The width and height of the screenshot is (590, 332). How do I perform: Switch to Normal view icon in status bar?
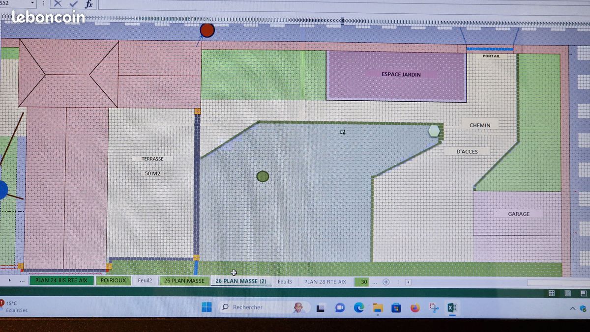(x=552, y=293)
